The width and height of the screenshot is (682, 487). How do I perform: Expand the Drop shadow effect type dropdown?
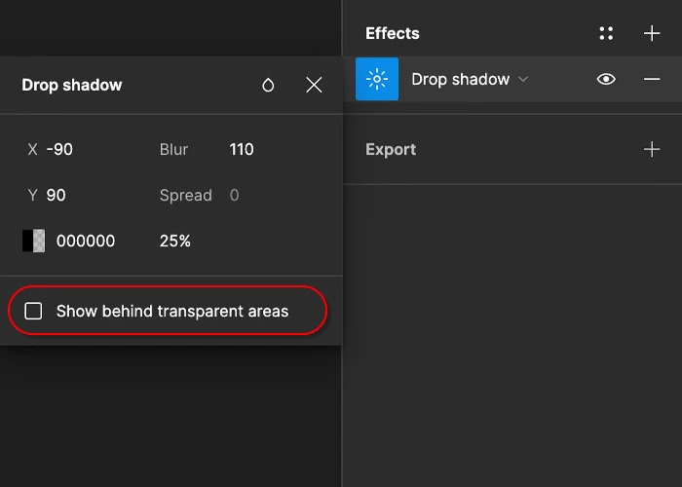tap(470, 79)
